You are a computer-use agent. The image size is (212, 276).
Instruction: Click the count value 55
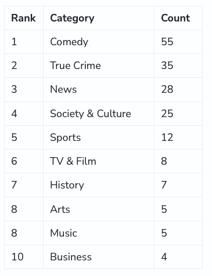pyautogui.click(x=167, y=42)
